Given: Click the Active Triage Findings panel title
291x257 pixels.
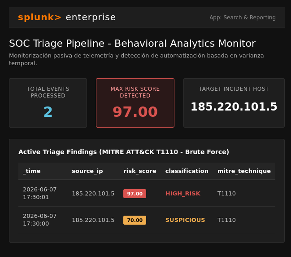Looking at the screenshot, I should pyautogui.click(x=124, y=152).
